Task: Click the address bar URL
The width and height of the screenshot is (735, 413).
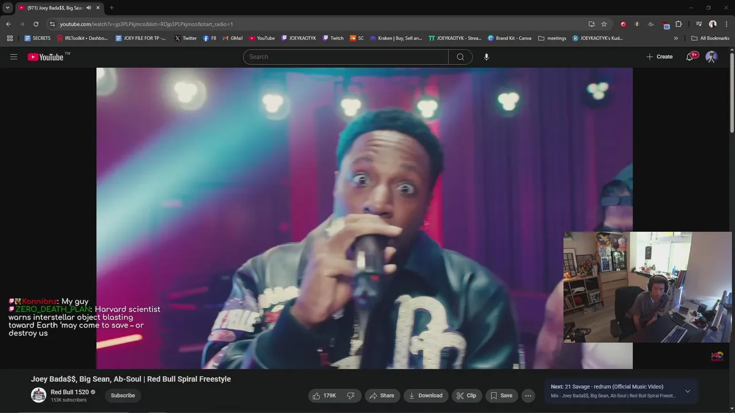Action: point(146,24)
